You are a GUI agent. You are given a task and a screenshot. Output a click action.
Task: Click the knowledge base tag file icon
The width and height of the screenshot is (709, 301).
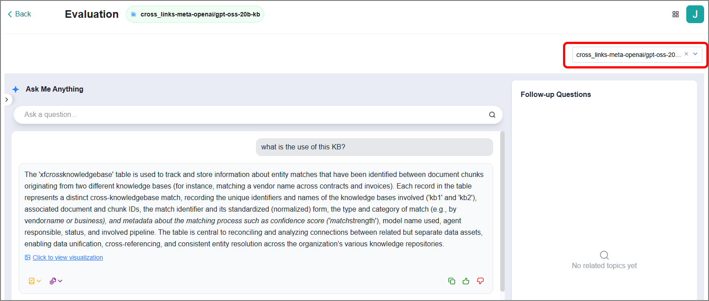click(134, 14)
